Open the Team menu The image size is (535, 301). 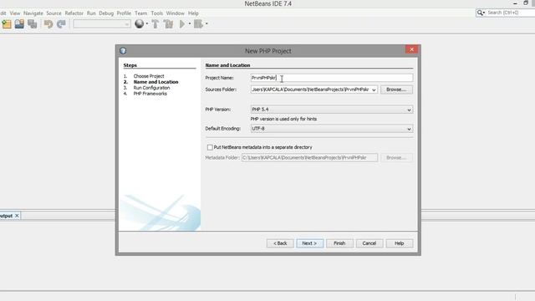tap(140, 13)
